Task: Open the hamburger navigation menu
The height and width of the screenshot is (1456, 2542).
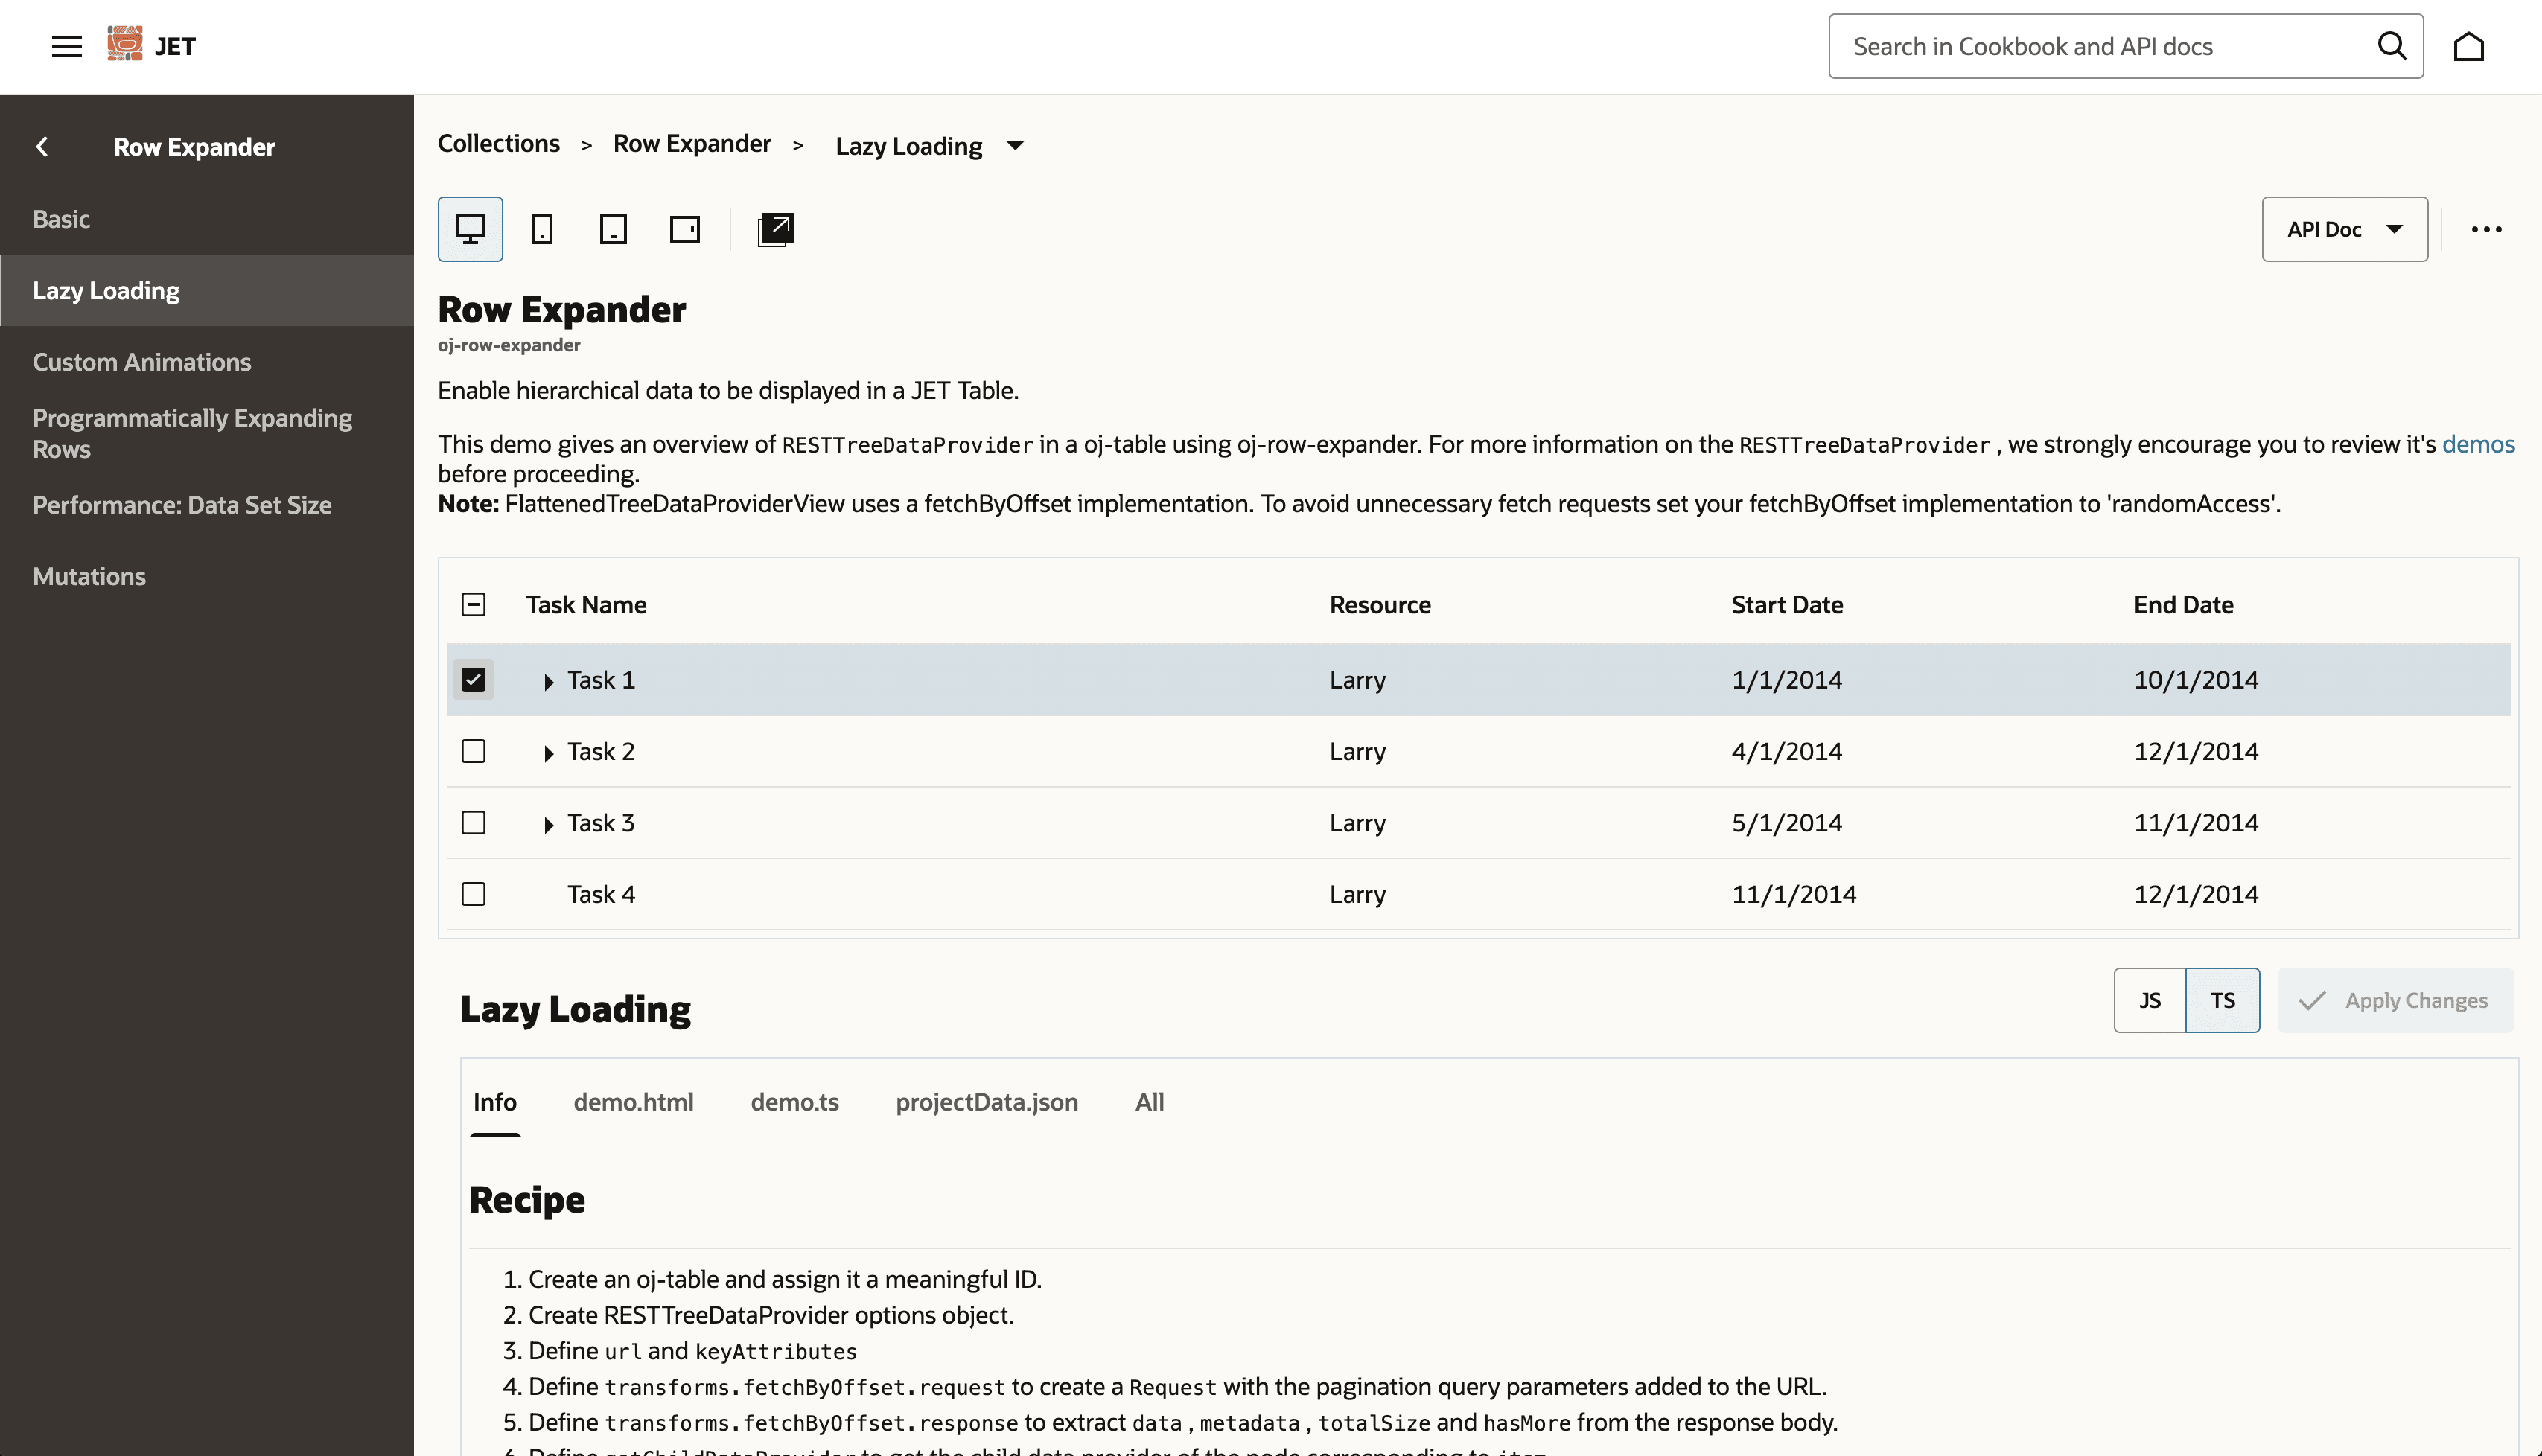Action: (x=66, y=46)
